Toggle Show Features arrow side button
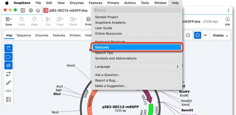This screenshot has width=236, height=115. [x=9, y=57]
